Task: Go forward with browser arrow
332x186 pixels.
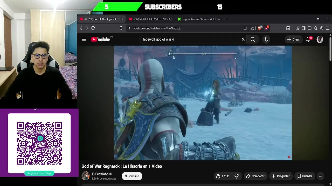Action: tap(87, 28)
